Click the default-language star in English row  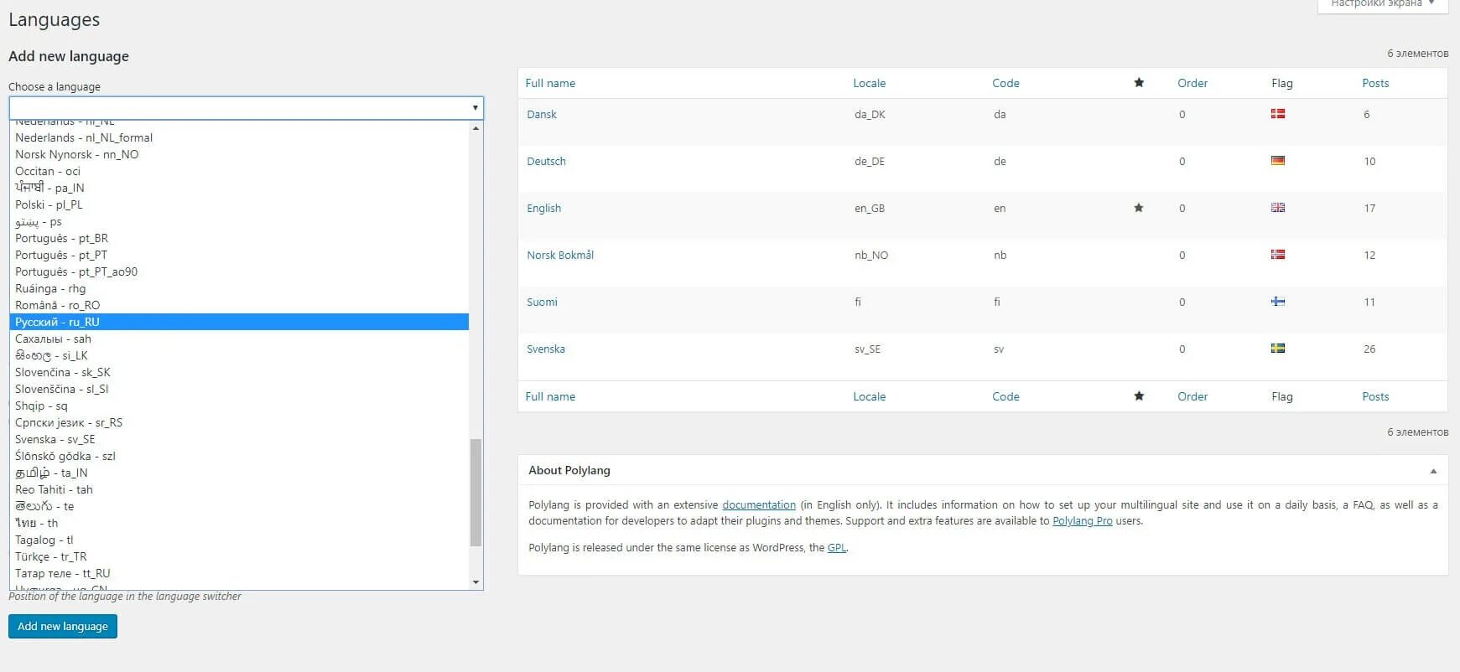(1139, 208)
